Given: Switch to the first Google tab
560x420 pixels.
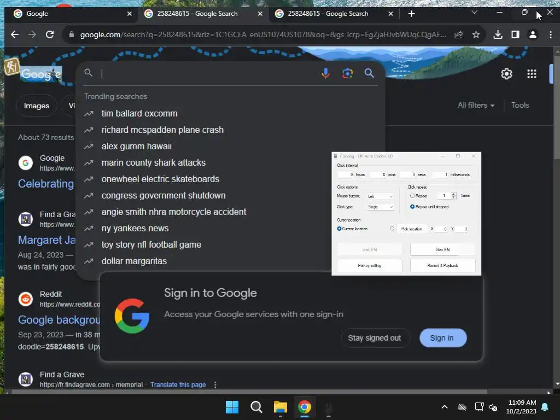Looking at the screenshot, I should [71, 14].
